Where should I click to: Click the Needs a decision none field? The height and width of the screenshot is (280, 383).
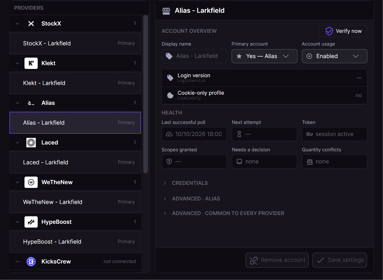click(264, 161)
